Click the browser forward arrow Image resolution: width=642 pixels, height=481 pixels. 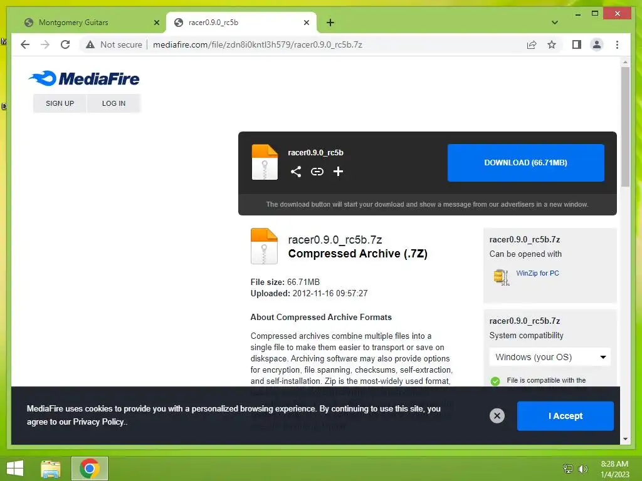point(45,44)
